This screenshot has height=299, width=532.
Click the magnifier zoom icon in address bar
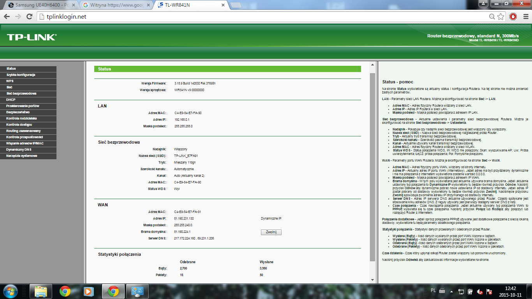[492, 17]
